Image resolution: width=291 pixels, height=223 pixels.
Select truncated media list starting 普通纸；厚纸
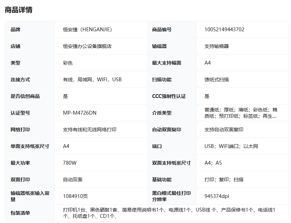click(241, 113)
